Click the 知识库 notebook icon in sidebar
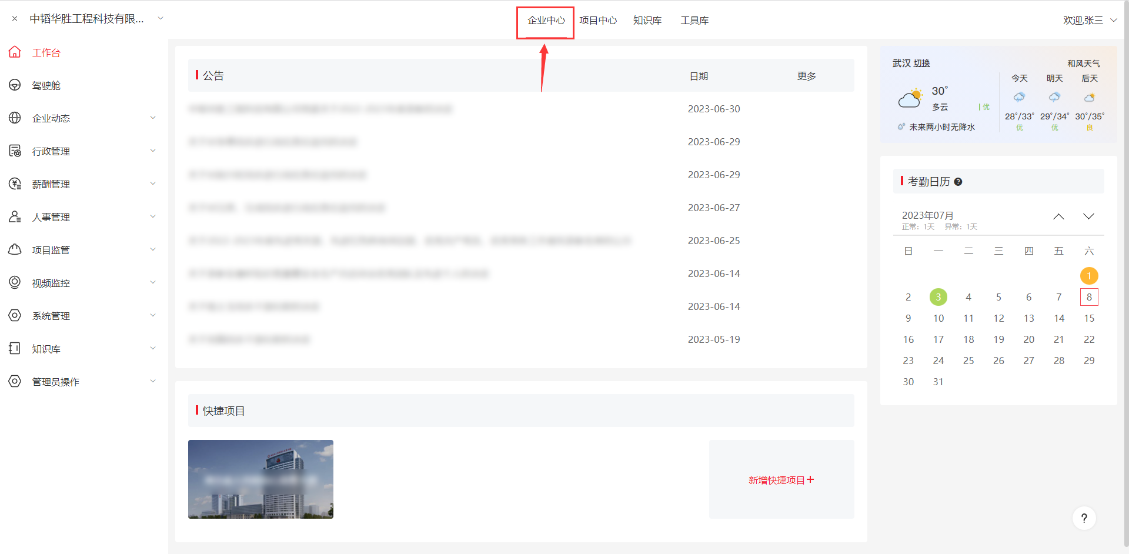 click(x=15, y=349)
